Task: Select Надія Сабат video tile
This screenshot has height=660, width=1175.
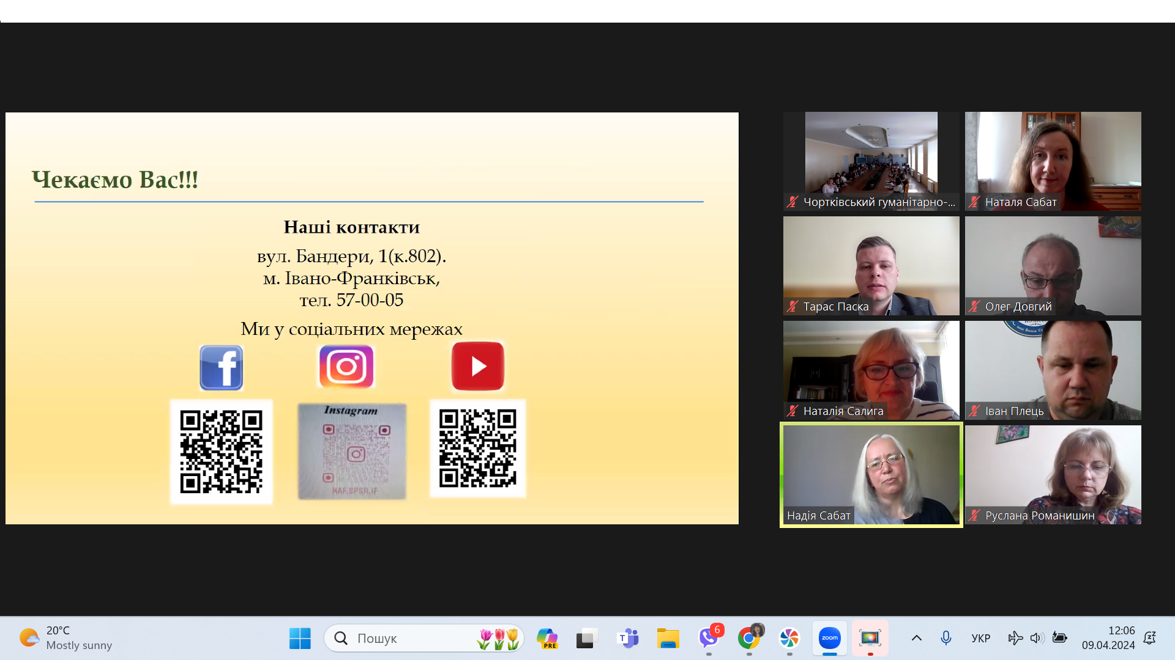Action: tap(871, 474)
